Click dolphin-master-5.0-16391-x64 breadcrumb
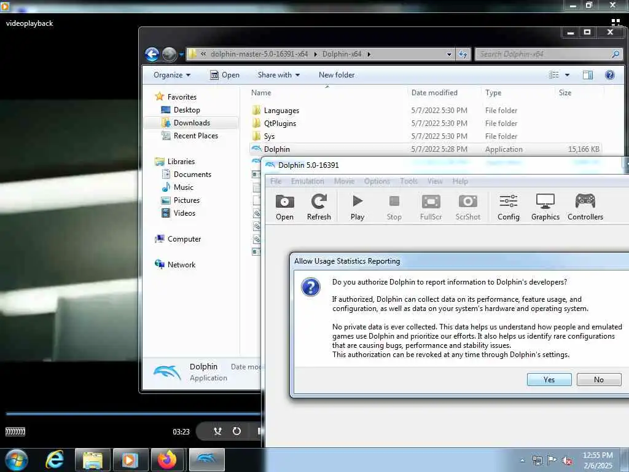The height and width of the screenshot is (472, 629). pos(259,54)
